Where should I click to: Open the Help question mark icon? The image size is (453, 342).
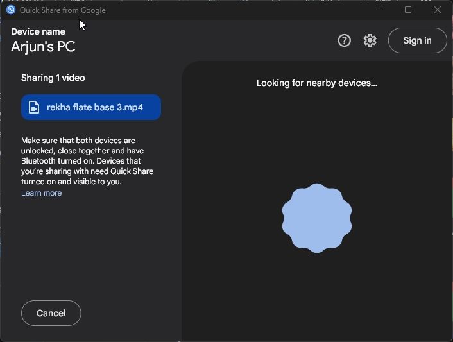pyautogui.click(x=344, y=40)
